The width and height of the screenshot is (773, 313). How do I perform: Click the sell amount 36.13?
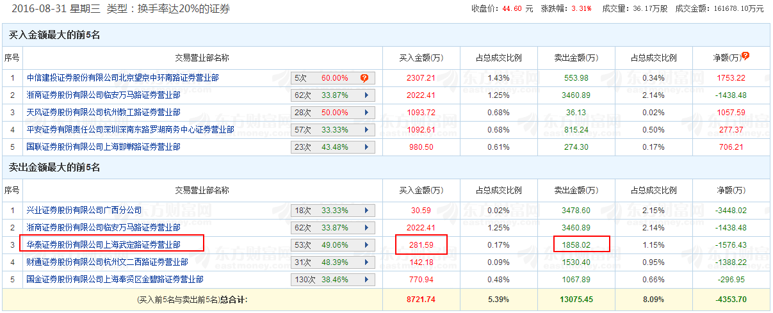(x=576, y=113)
